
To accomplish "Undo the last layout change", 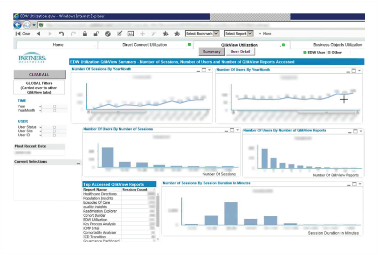I will point(61,34).
